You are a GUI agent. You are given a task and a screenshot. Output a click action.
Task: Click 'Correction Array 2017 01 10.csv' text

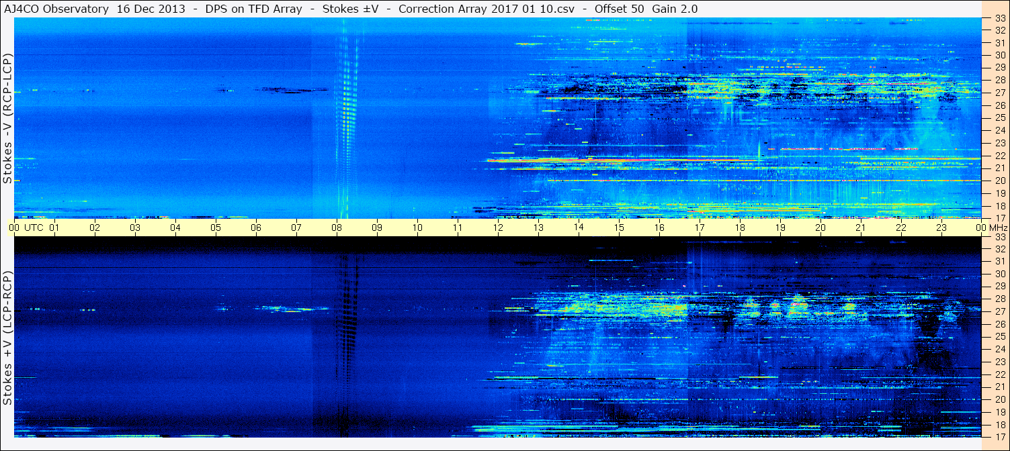[487, 9]
